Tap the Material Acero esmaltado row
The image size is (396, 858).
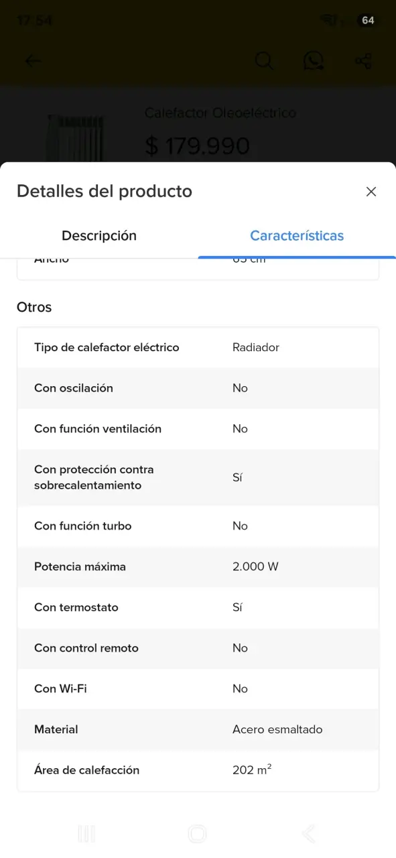(x=198, y=729)
